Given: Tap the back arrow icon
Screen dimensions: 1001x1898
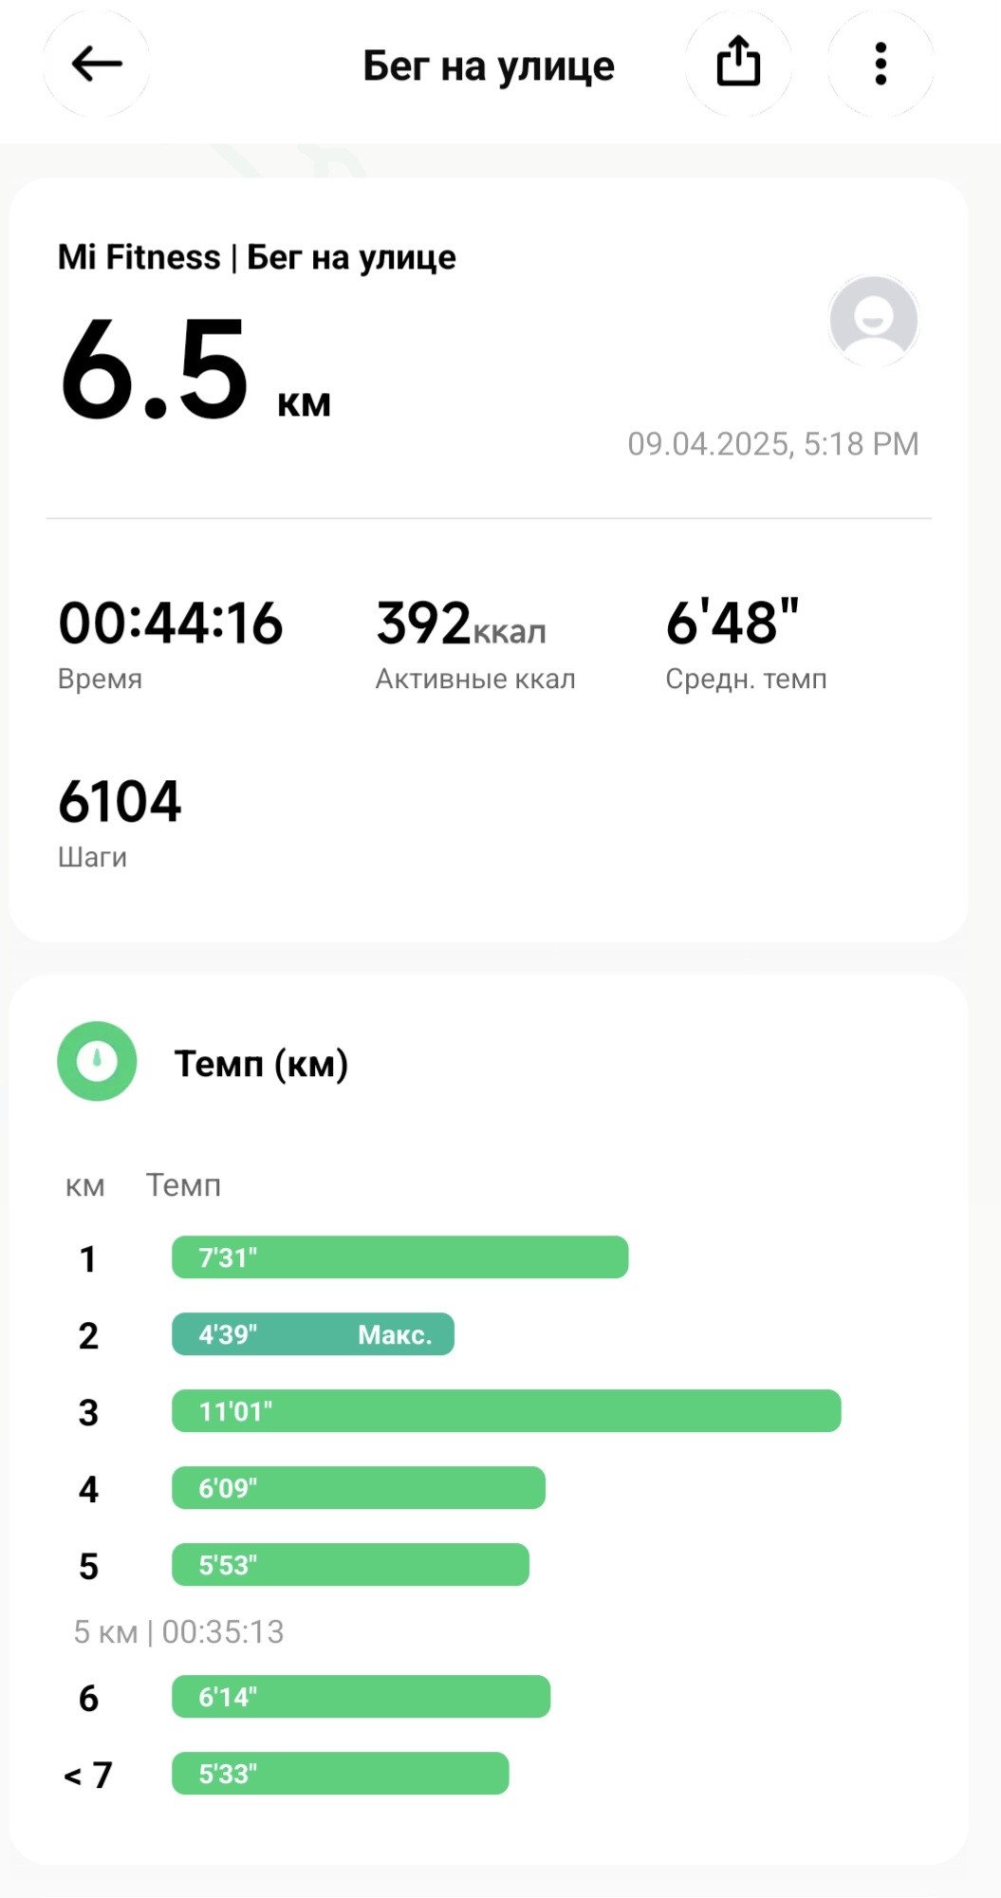Looking at the screenshot, I should pyautogui.click(x=96, y=65).
